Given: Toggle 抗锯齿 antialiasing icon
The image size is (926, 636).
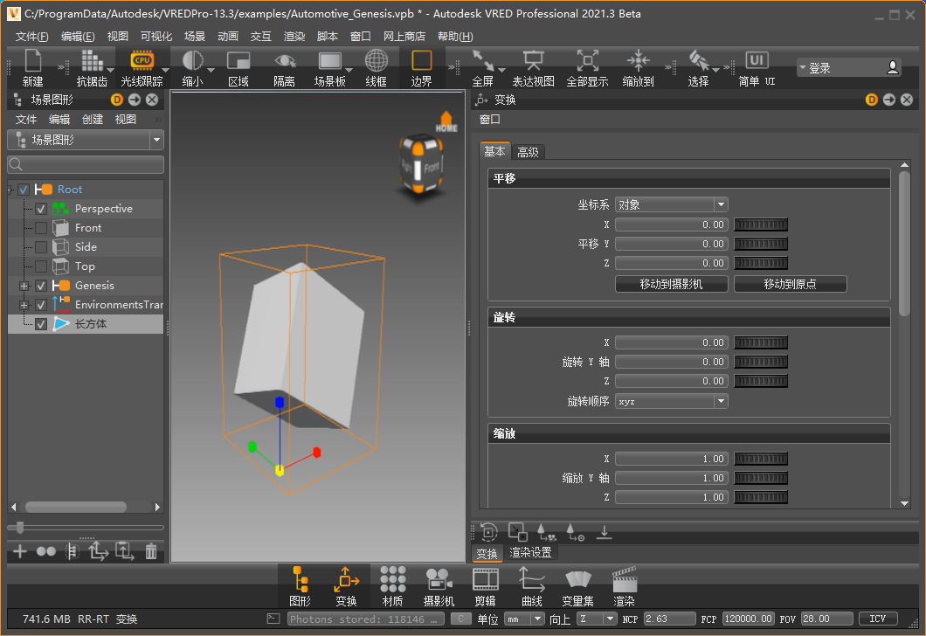Looking at the screenshot, I should pos(92,68).
